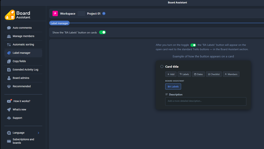Go to Board admins
This screenshot has width=264, height=149.
pyautogui.click(x=23, y=78)
